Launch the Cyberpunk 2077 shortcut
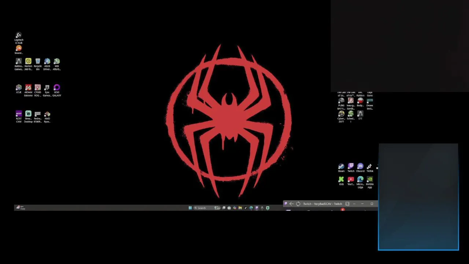Screen dimensions: 469x264 click(341, 117)
